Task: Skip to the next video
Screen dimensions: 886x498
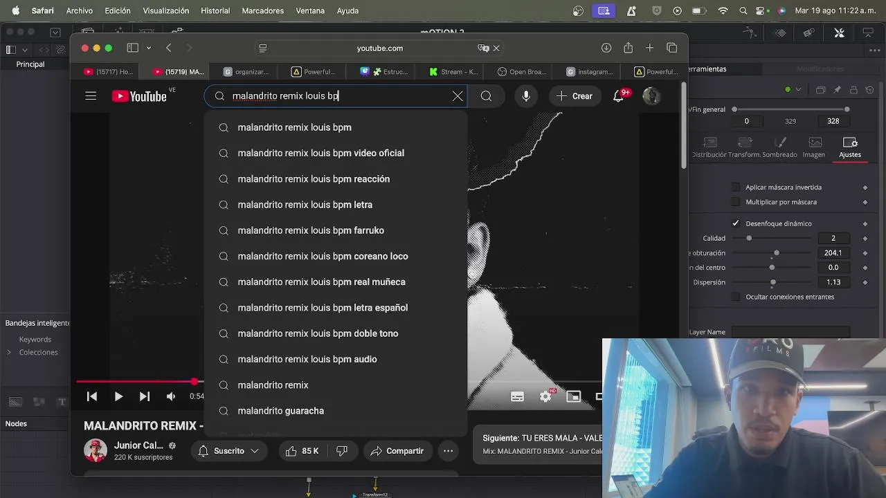Action: point(144,396)
